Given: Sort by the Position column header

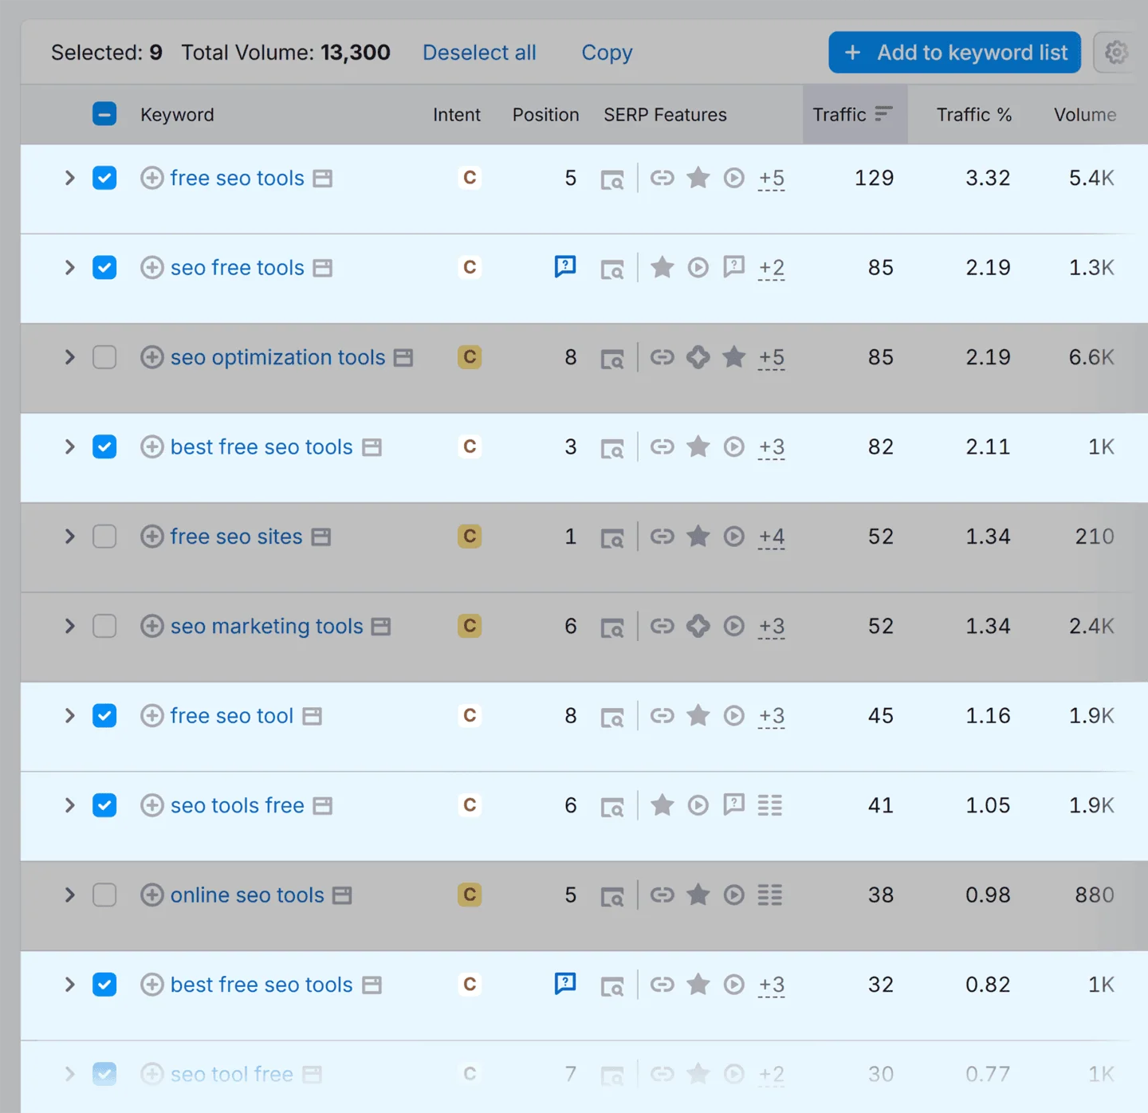Looking at the screenshot, I should point(545,115).
